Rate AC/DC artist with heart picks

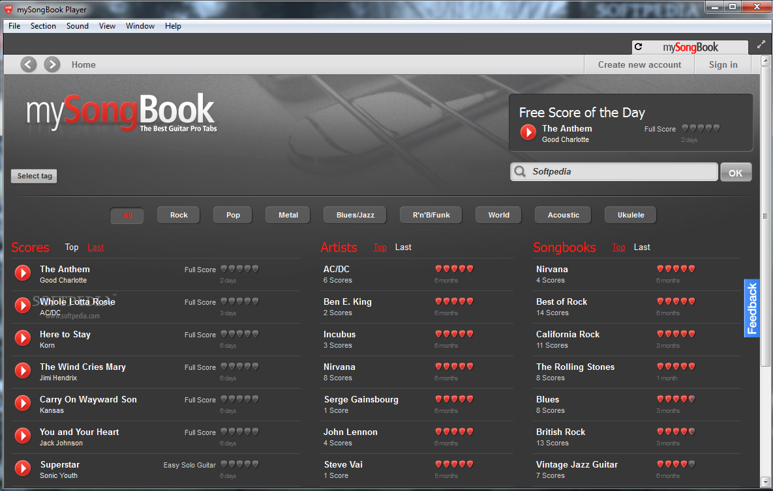coord(454,269)
